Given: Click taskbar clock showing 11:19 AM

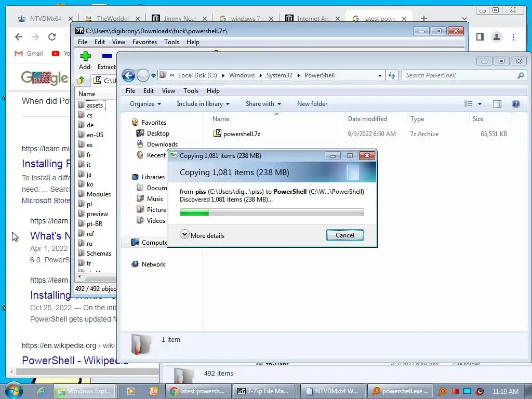Looking at the screenshot, I should click(x=506, y=391).
